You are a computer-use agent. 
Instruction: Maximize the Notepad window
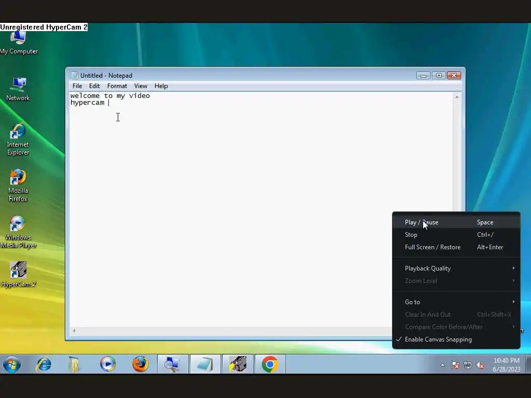[439, 76]
